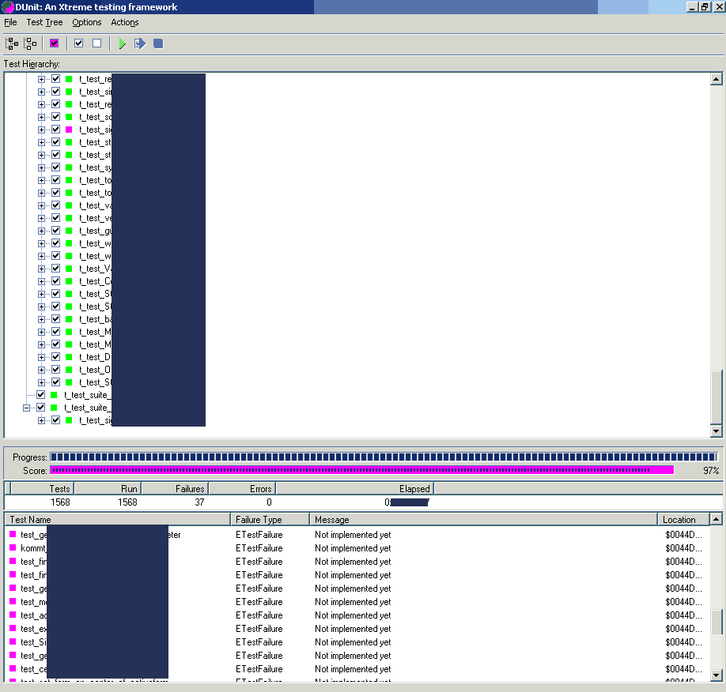Click the green status square of t_test_va
Screen dimensions: 726x692
pos(69,205)
